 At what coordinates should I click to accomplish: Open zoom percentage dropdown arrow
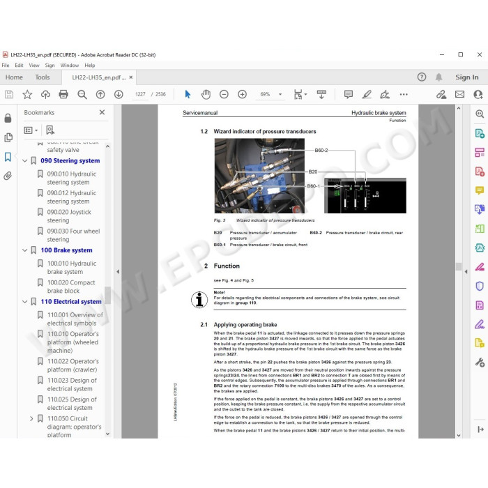coord(280,94)
